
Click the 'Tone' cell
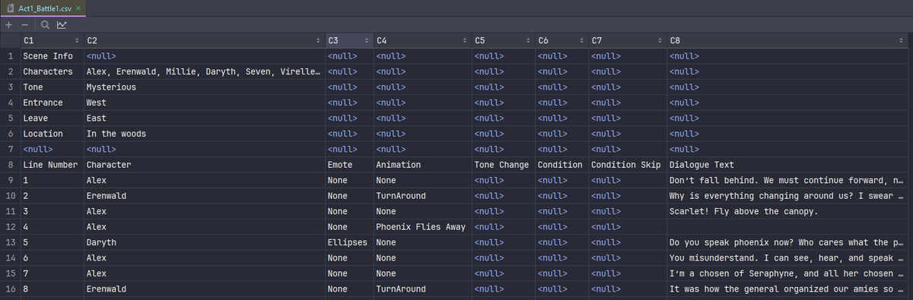[x=52, y=87]
